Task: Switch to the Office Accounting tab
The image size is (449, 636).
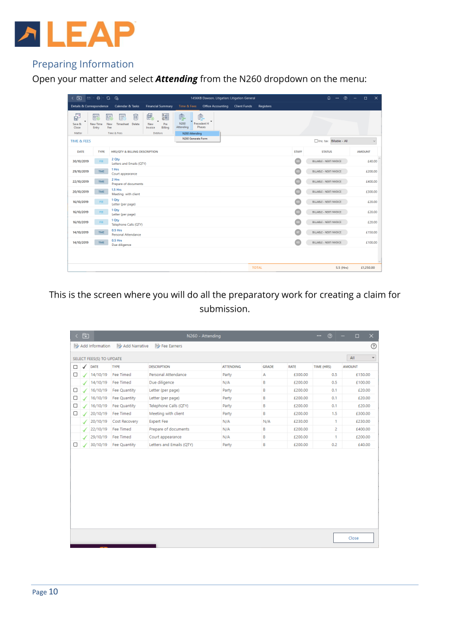Action: pos(215,106)
